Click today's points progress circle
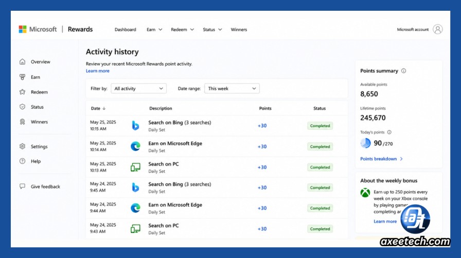Image resolution: width=461 pixels, height=258 pixels. click(365, 143)
